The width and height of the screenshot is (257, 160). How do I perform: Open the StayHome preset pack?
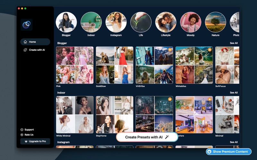(115, 115)
